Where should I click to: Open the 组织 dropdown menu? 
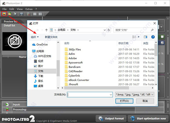point(35,37)
